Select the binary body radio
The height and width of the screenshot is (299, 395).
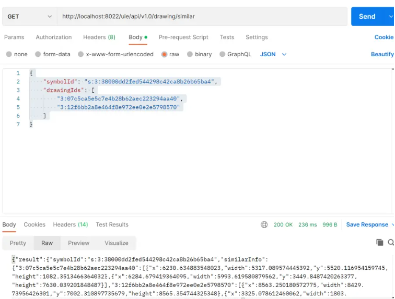click(x=190, y=54)
